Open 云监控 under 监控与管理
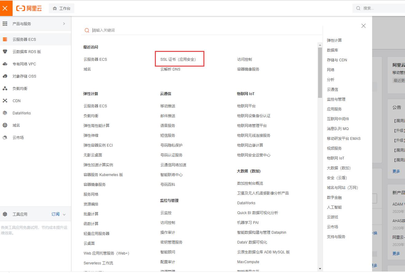 pos(166,213)
